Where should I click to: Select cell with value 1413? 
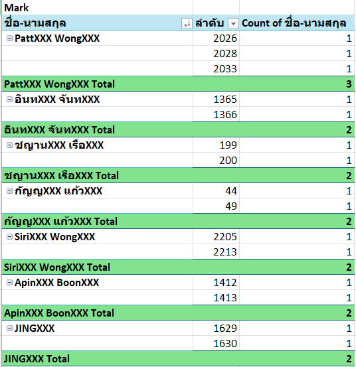point(216,298)
